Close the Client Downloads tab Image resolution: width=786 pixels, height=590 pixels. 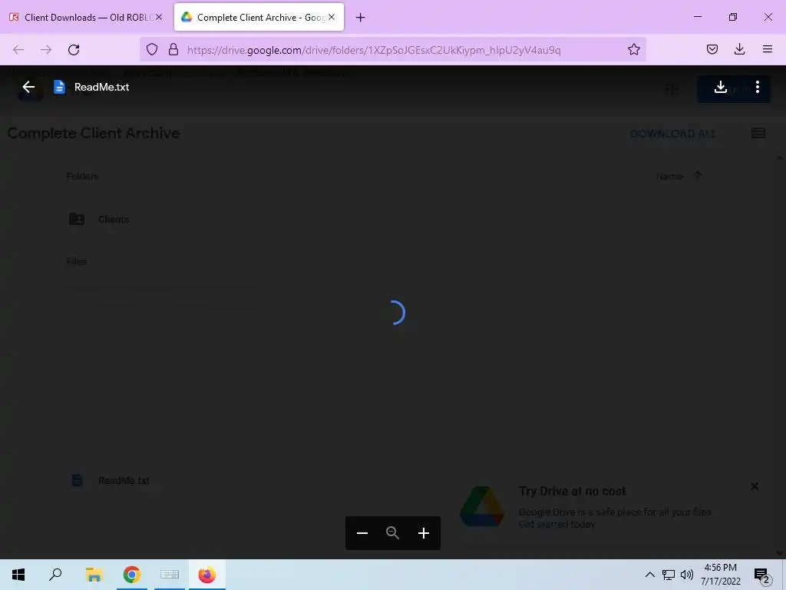(159, 17)
